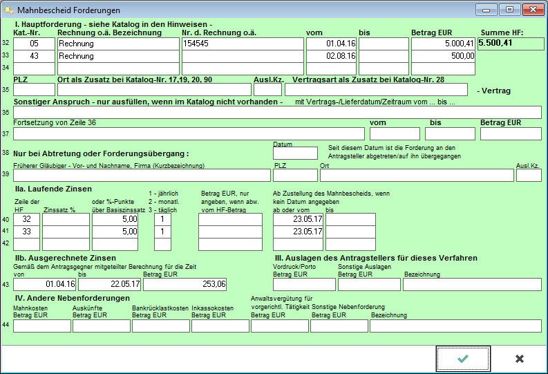Click the 'IIa. Laufende Zinsen' section heading
This screenshot has width=548, height=374.
point(53,189)
